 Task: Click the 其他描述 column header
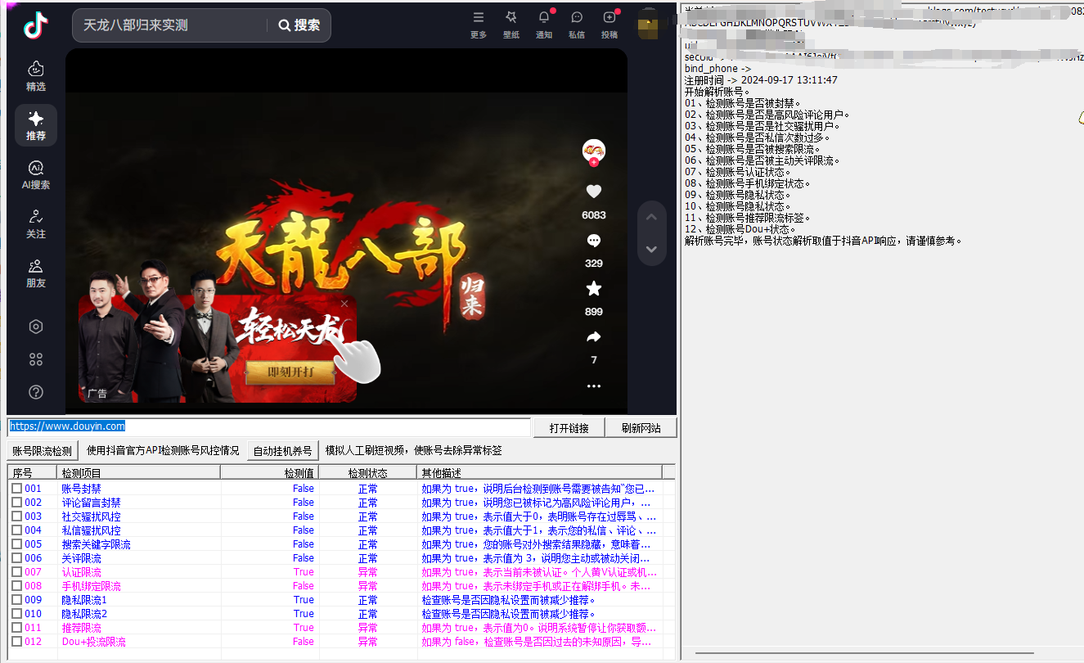[x=539, y=472]
